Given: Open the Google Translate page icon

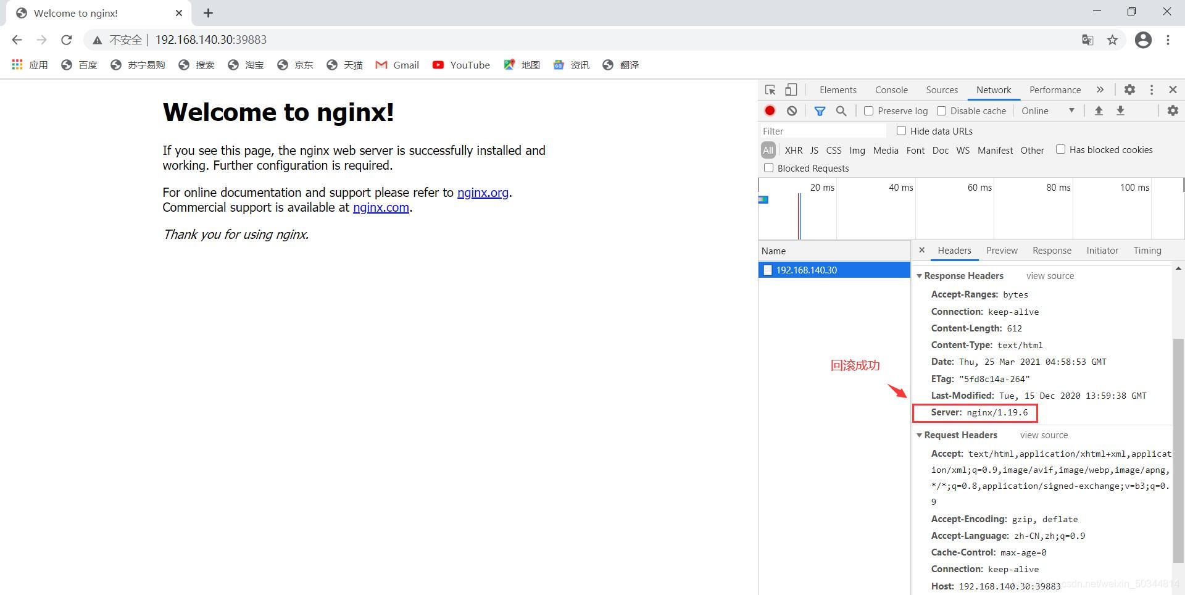Looking at the screenshot, I should tap(1087, 40).
